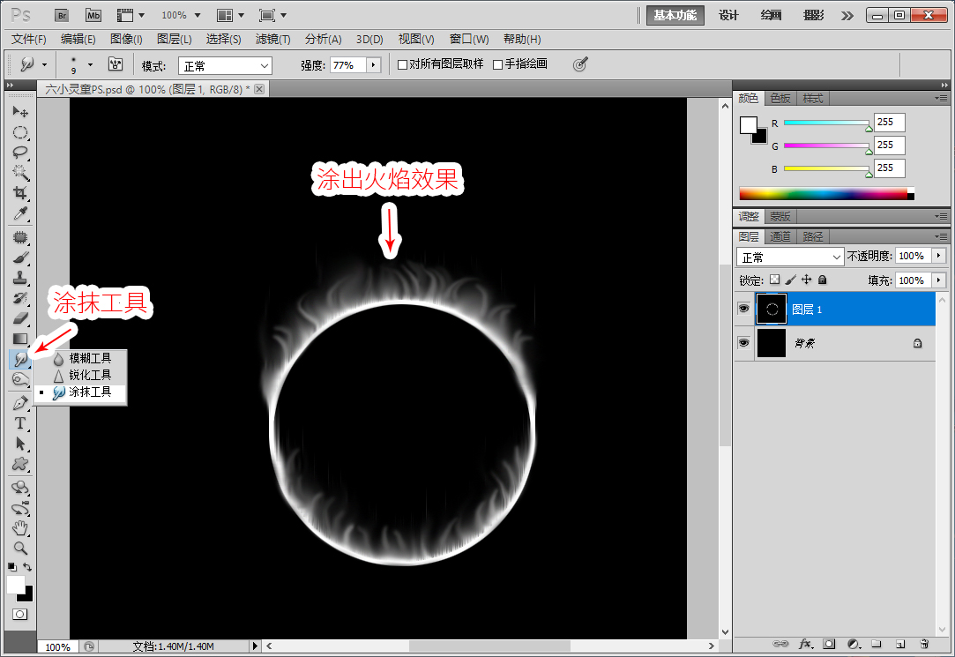Launch Adobe Bridge from top bar
Viewport: 955px width, 657px height.
coord(62,15)
